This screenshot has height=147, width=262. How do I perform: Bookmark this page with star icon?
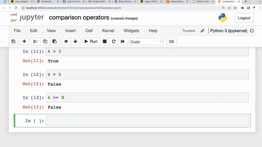click(x=235, y=8)
